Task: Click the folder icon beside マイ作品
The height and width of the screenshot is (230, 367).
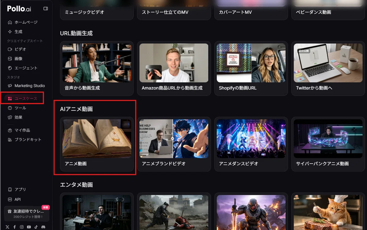Action: click(10, 130)
